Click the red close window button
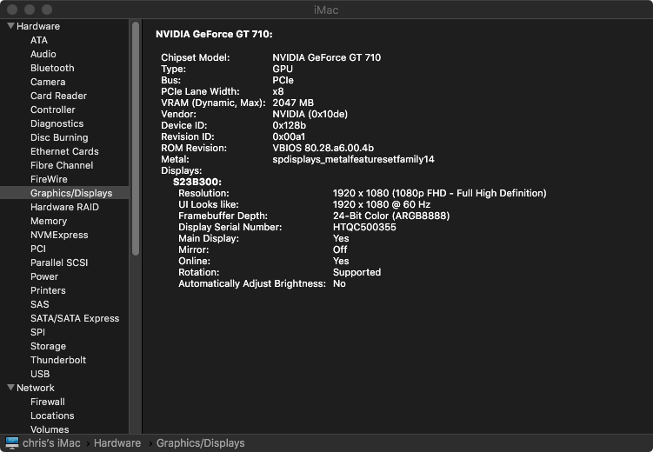 click(12, 10)
